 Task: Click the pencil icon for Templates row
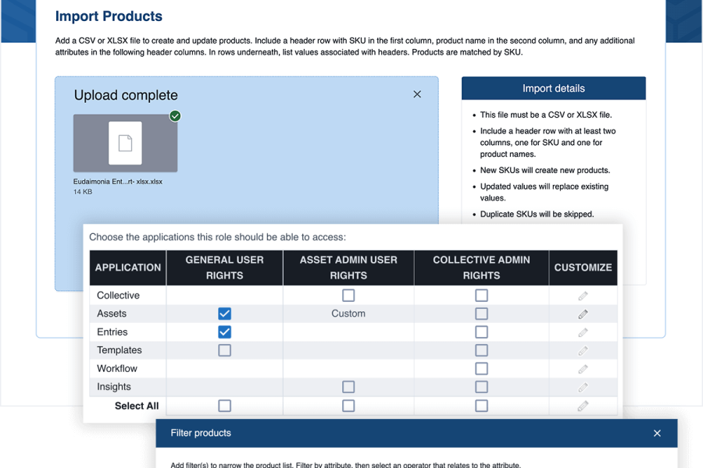click(x=583, y=350)
